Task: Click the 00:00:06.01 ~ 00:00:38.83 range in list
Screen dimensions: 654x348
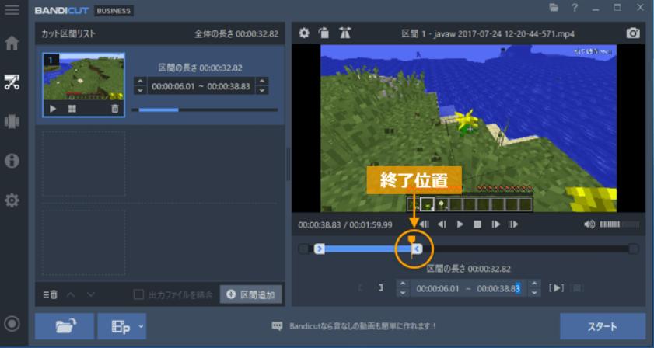Action: tap(201, 86)
